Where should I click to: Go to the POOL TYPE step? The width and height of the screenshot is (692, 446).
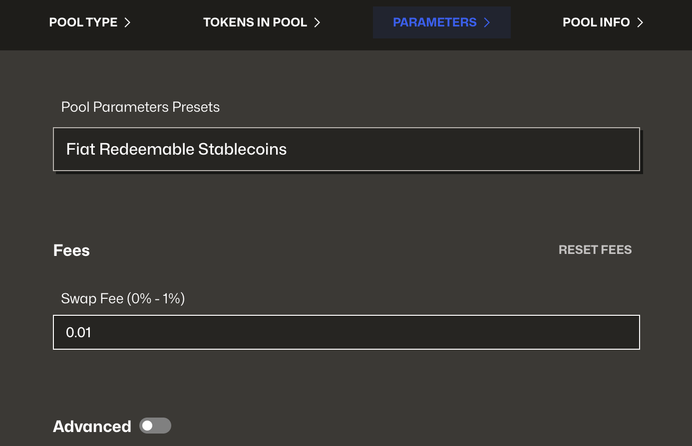click(x=83, y=22)
